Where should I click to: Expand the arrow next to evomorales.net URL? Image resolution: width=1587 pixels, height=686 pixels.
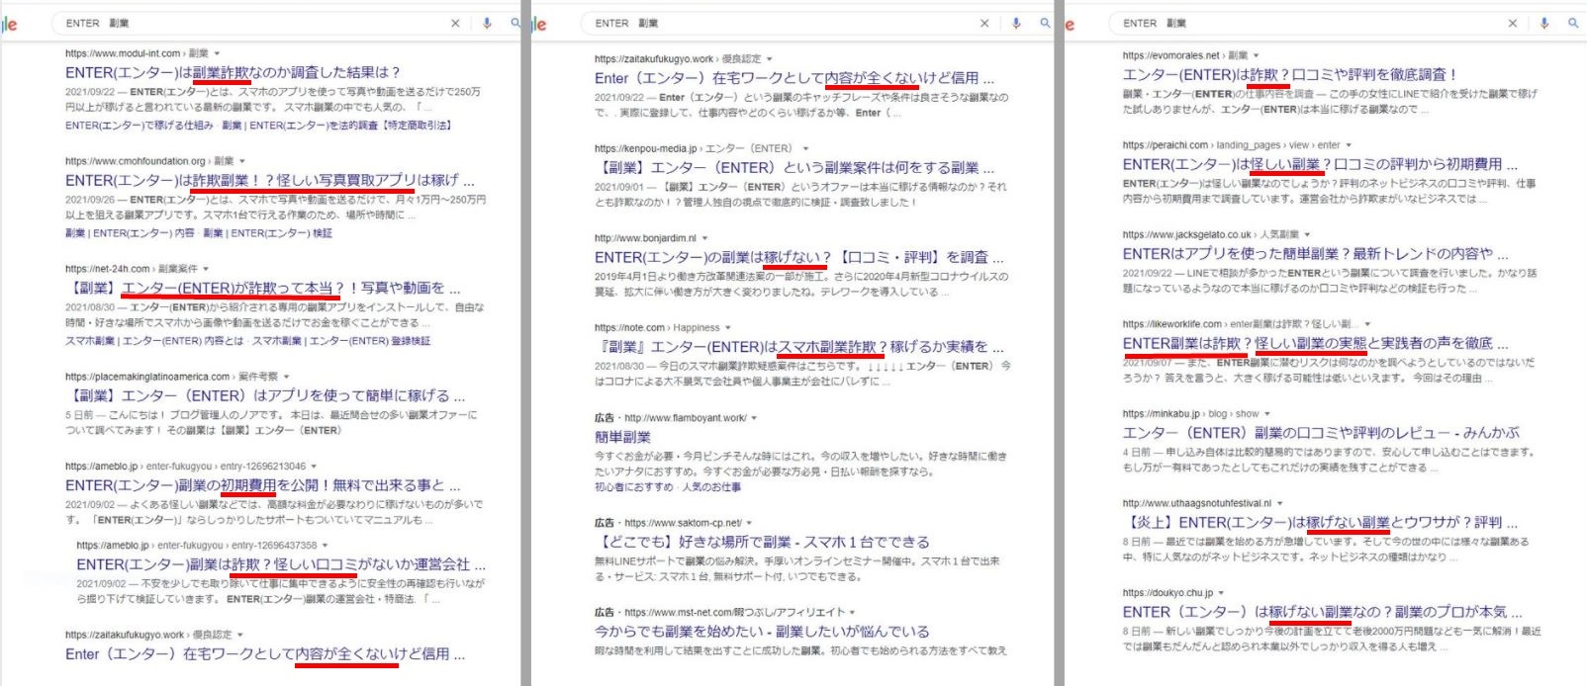(x=1256, y=55)
